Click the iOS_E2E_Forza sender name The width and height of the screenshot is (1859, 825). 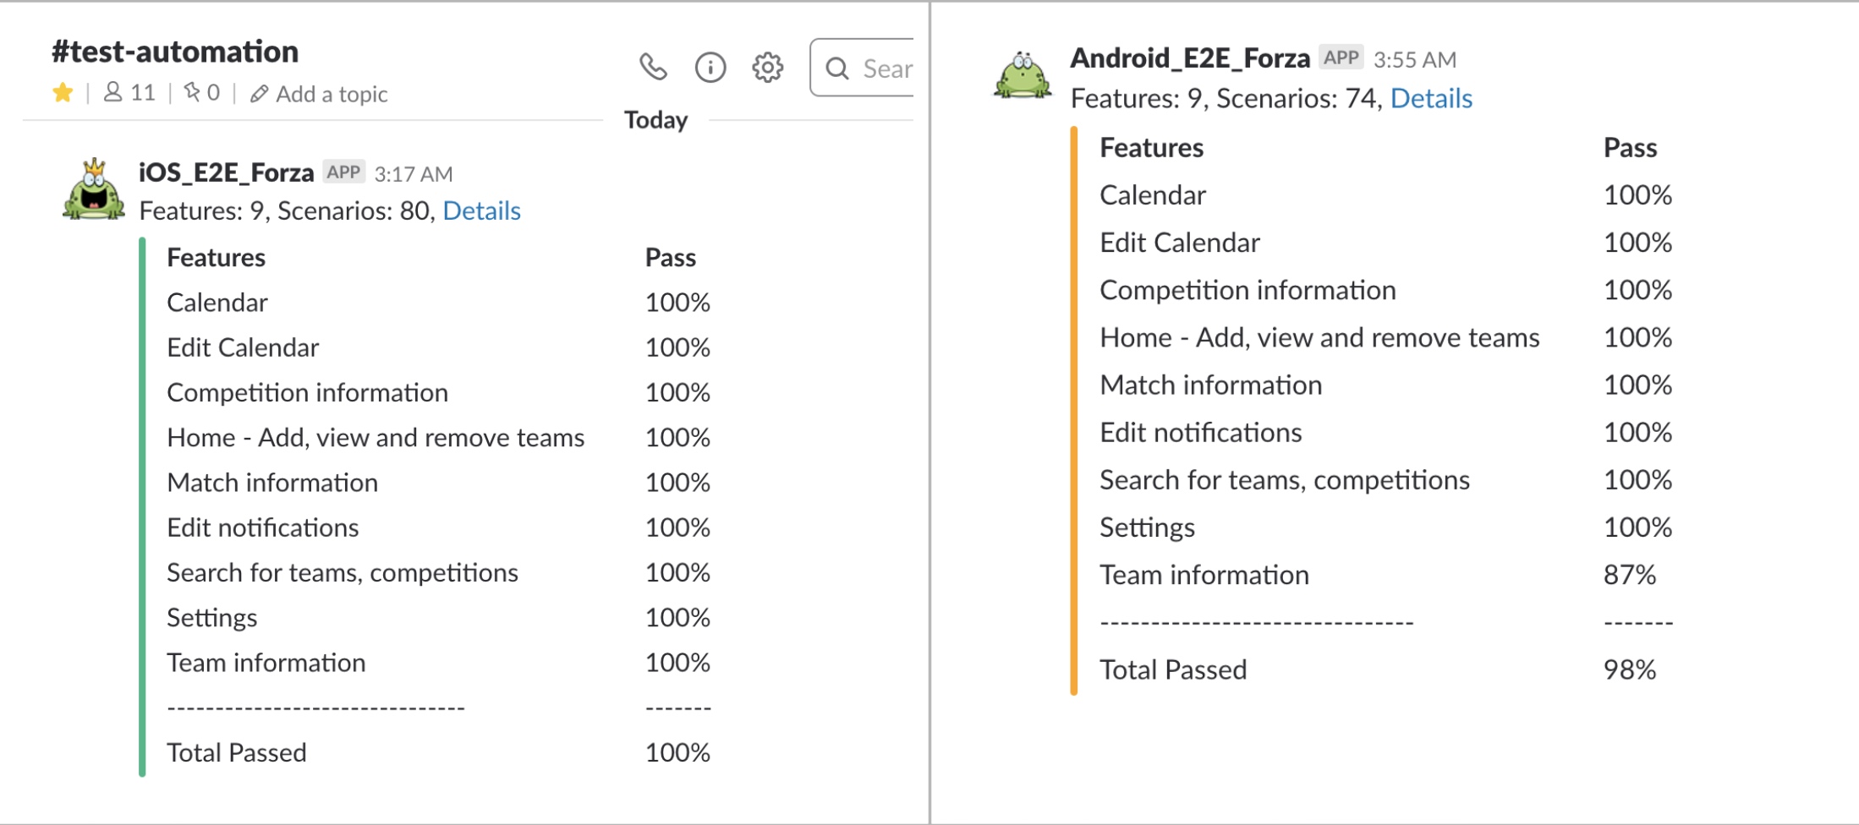[227, 172]
